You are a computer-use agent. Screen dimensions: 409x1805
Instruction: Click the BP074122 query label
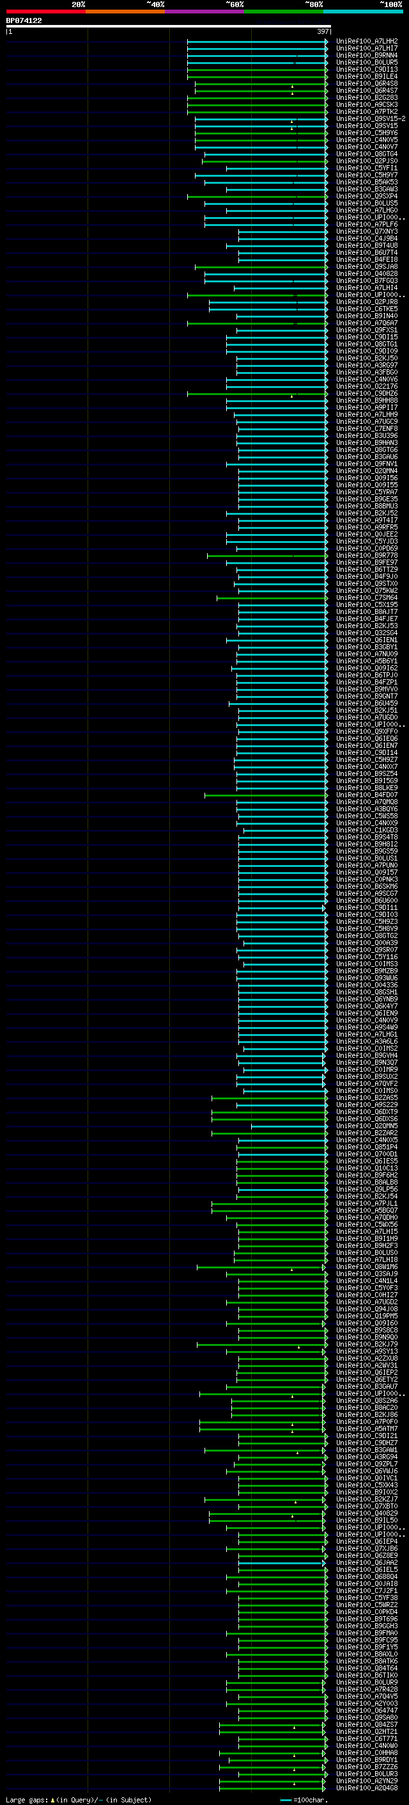[x=24, y=20]
